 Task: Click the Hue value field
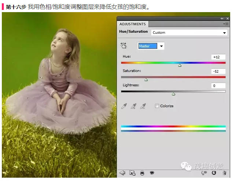pos(218,57)
